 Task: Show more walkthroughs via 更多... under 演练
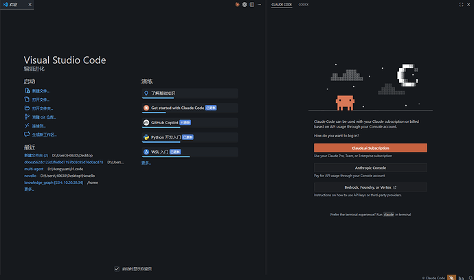click(146, 163)
